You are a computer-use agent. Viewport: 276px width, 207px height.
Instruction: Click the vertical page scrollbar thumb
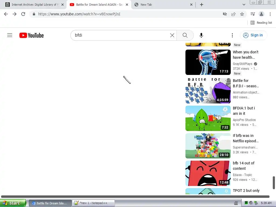tap(274, 182)
